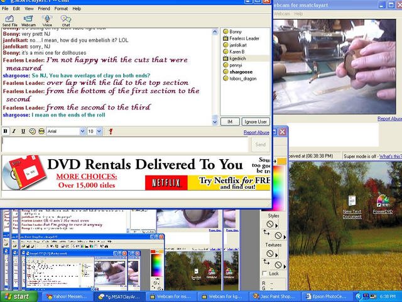This screenshot has height=302, width=402.
Task: Open the Edit menu
Action: tap(16, 8)
